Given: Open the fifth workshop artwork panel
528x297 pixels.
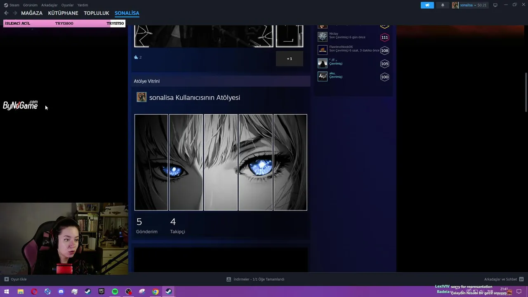Looking at the screenshot, I should [290, 163].
